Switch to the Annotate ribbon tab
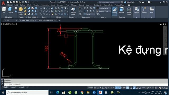 [x=60, y=5]
